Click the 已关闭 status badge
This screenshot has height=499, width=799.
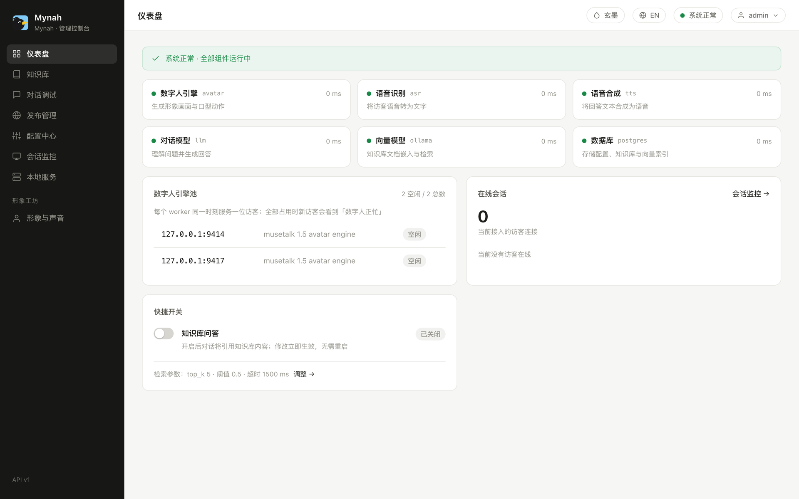[430, 334]
